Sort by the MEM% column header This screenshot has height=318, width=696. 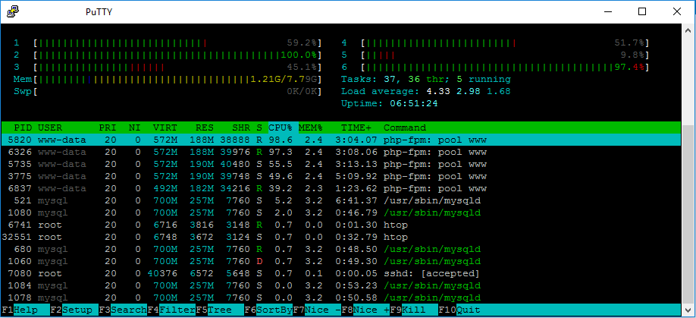pyautogui.click(x=311, y=128)
